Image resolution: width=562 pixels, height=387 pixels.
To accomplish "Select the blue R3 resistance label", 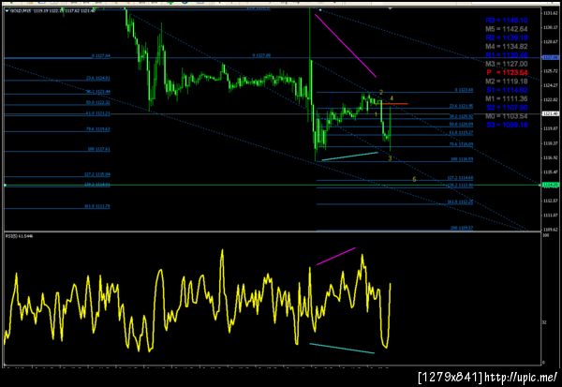I will pyautogui.click(x=507, y=21).
